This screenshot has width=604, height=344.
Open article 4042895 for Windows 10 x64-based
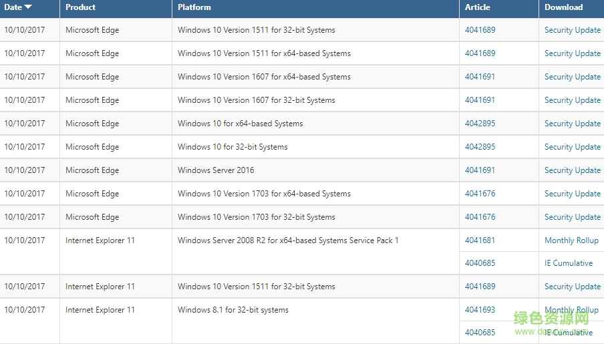tap(480, 124)
